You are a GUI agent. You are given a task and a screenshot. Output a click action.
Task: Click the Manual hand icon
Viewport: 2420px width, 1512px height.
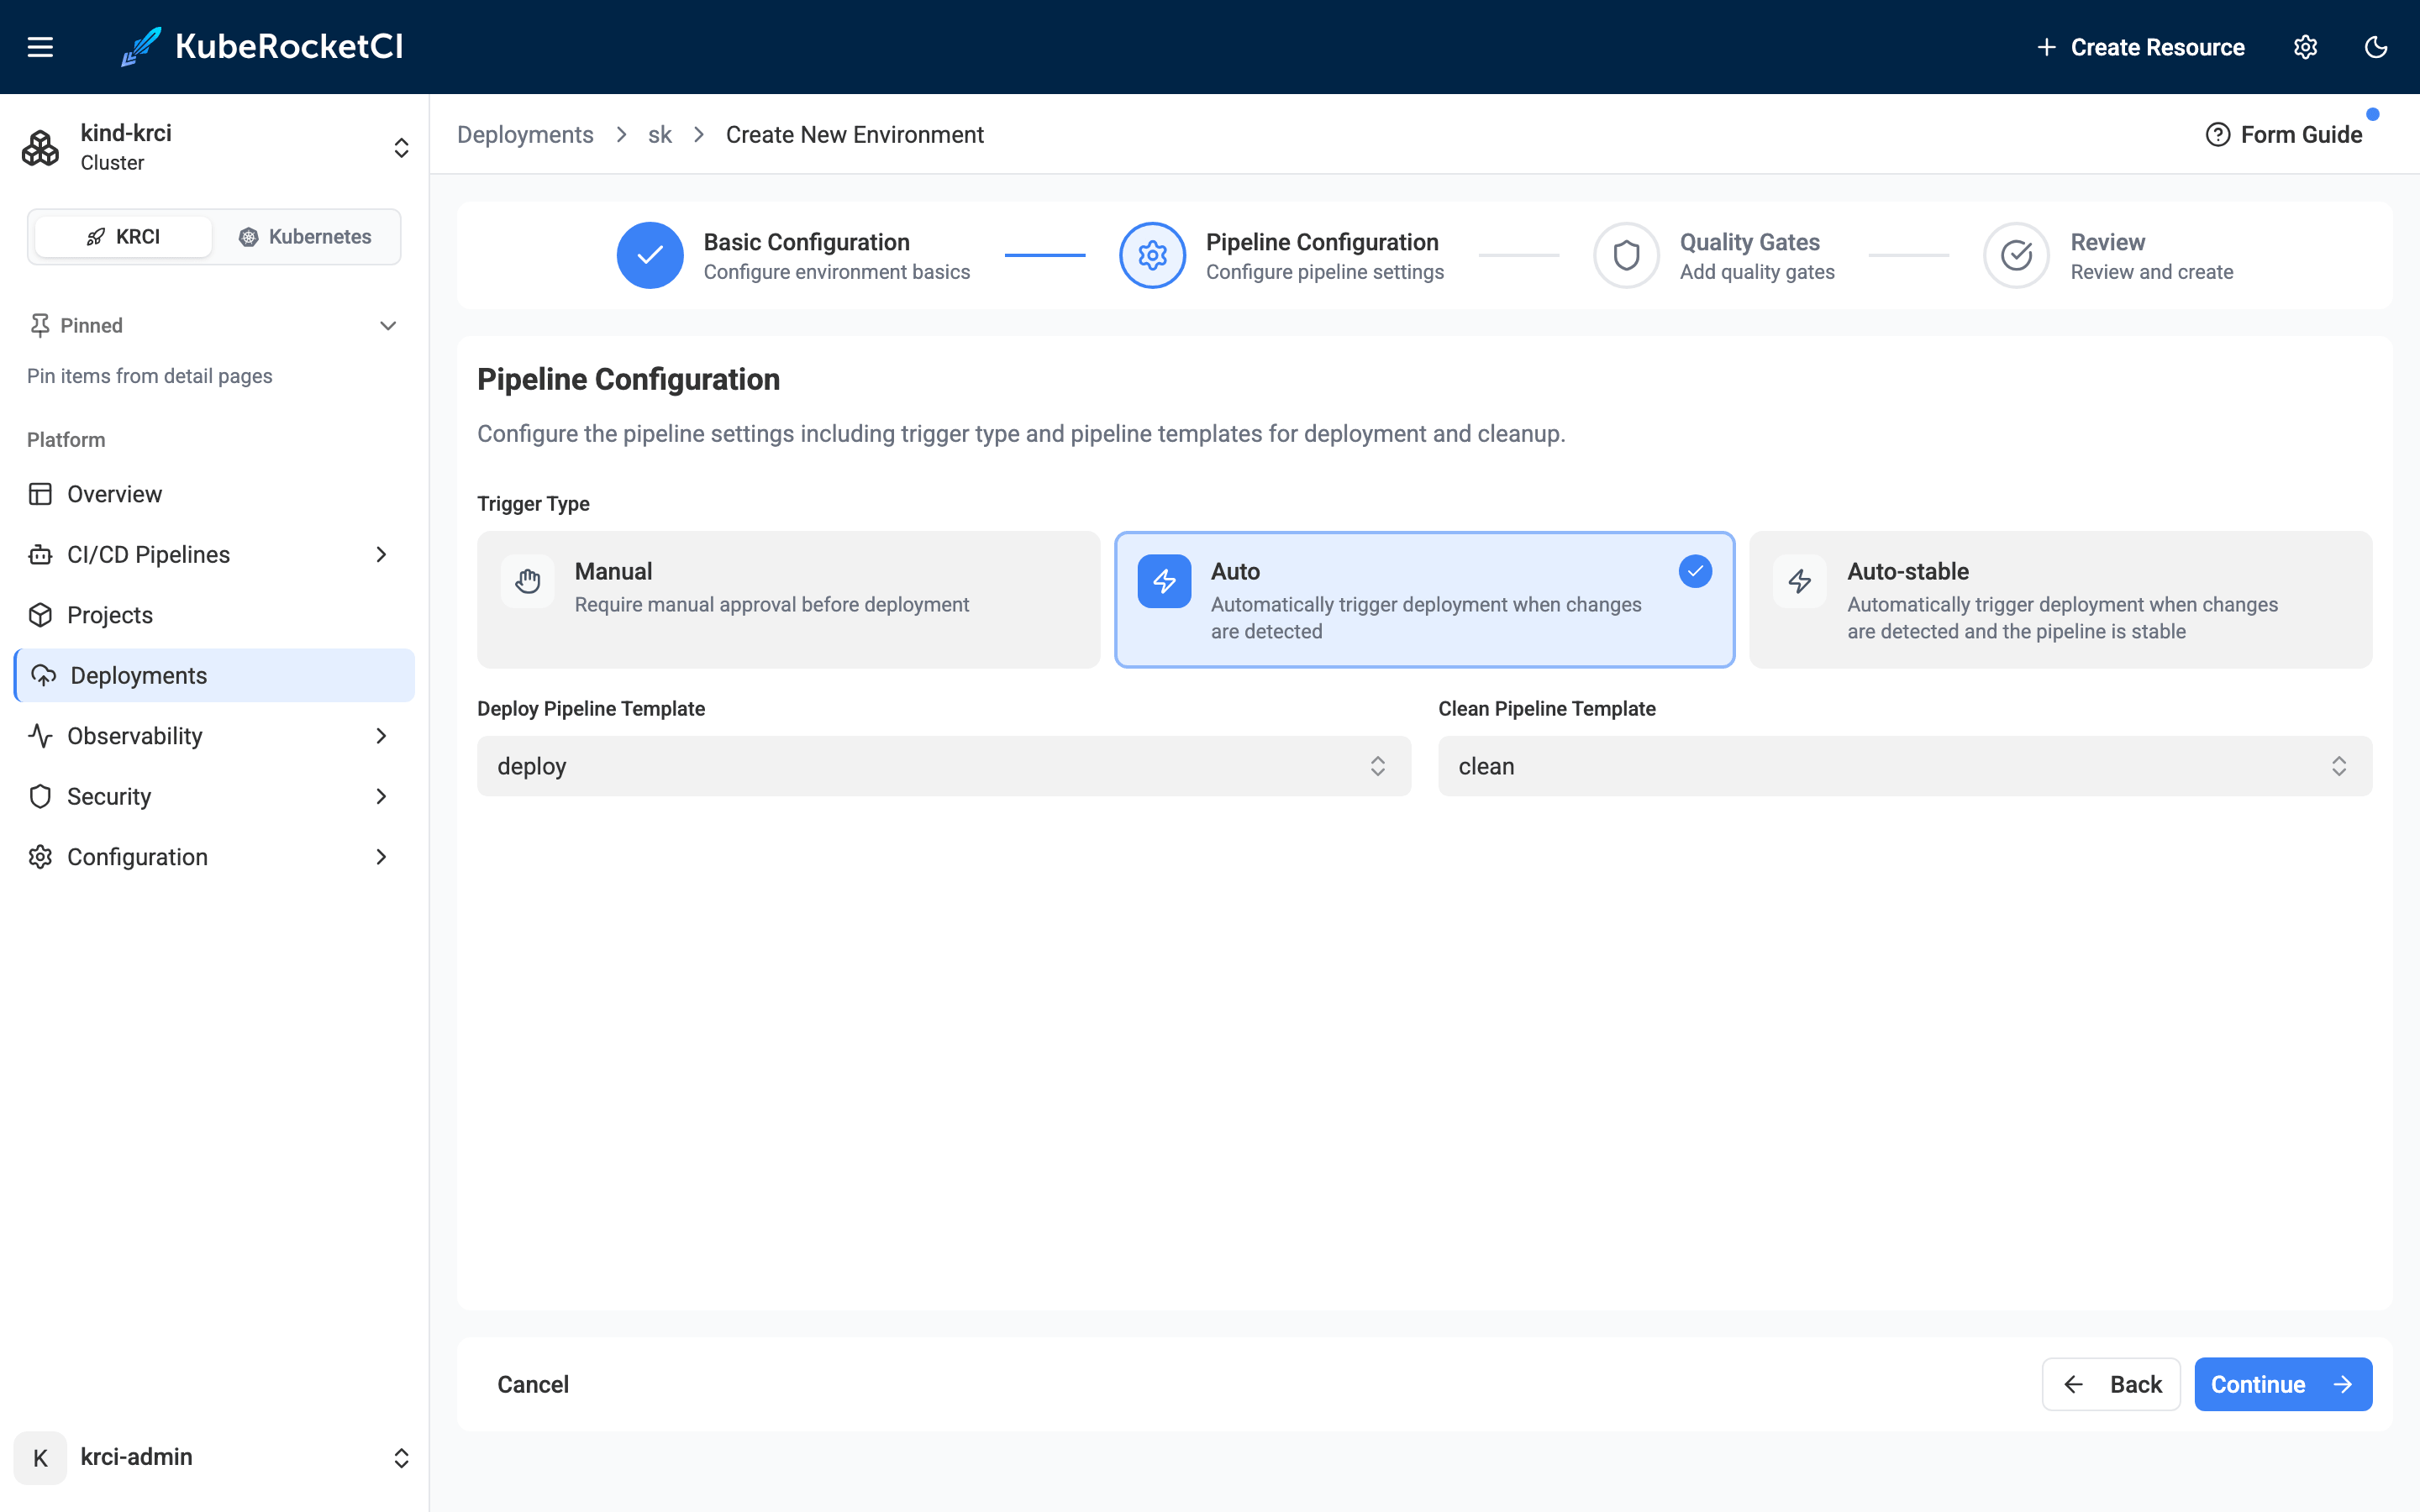(528, 581)
